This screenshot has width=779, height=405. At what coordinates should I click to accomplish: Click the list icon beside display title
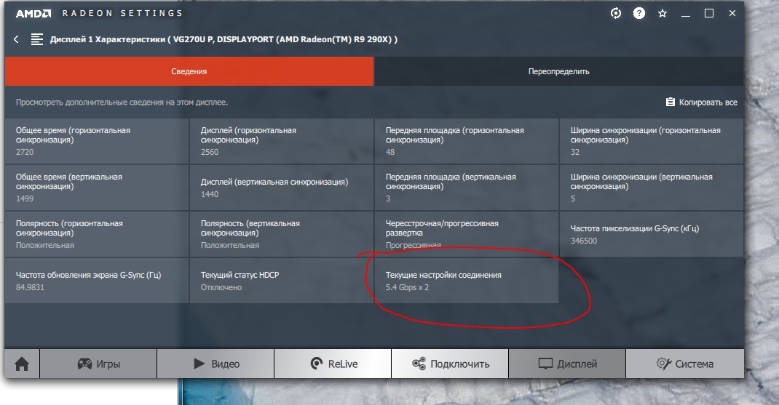36,39
